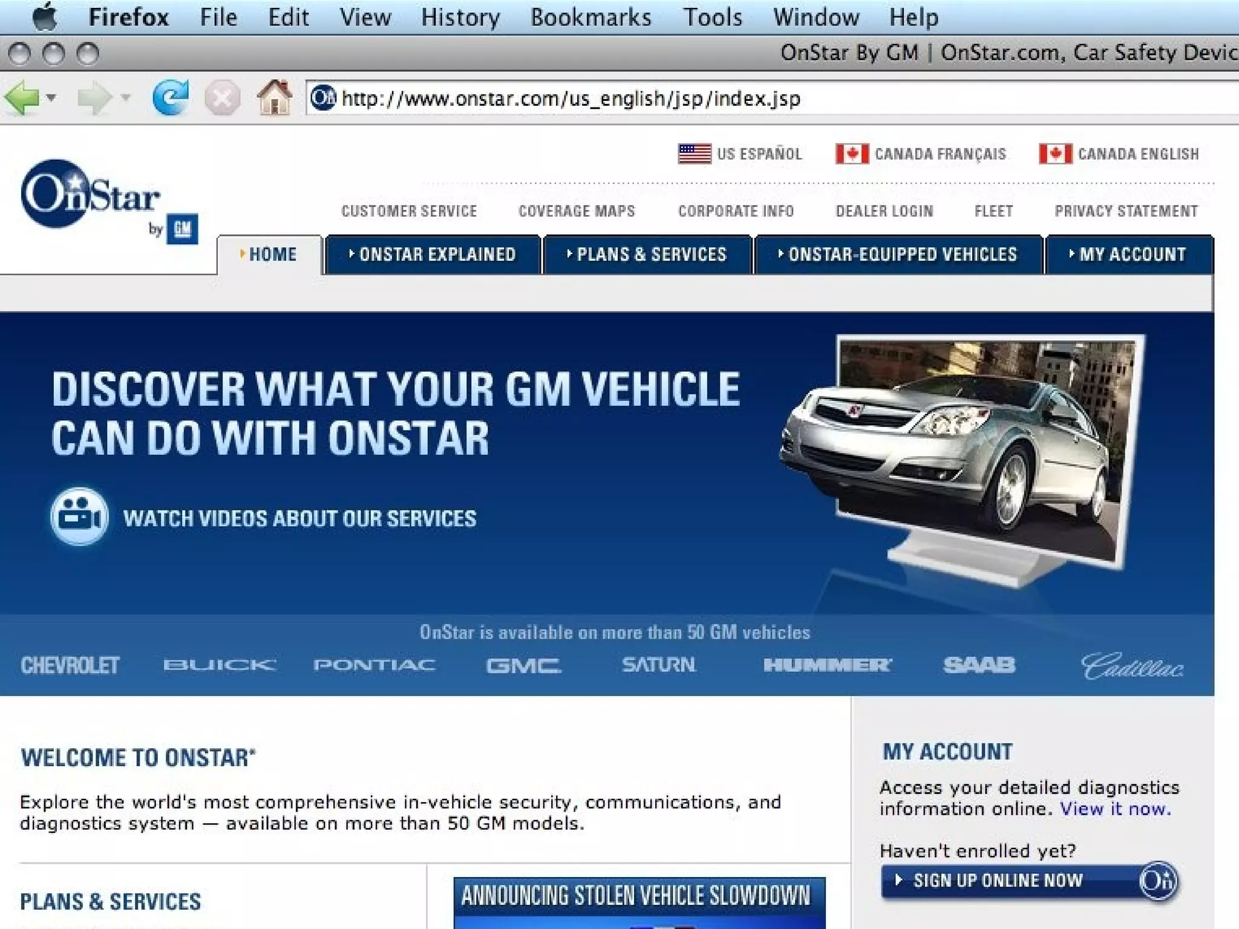Screen dimensions: 1239x929
Task: Open the Bookmarks menu
Action: pyautogui.click(x=590, y=17)
